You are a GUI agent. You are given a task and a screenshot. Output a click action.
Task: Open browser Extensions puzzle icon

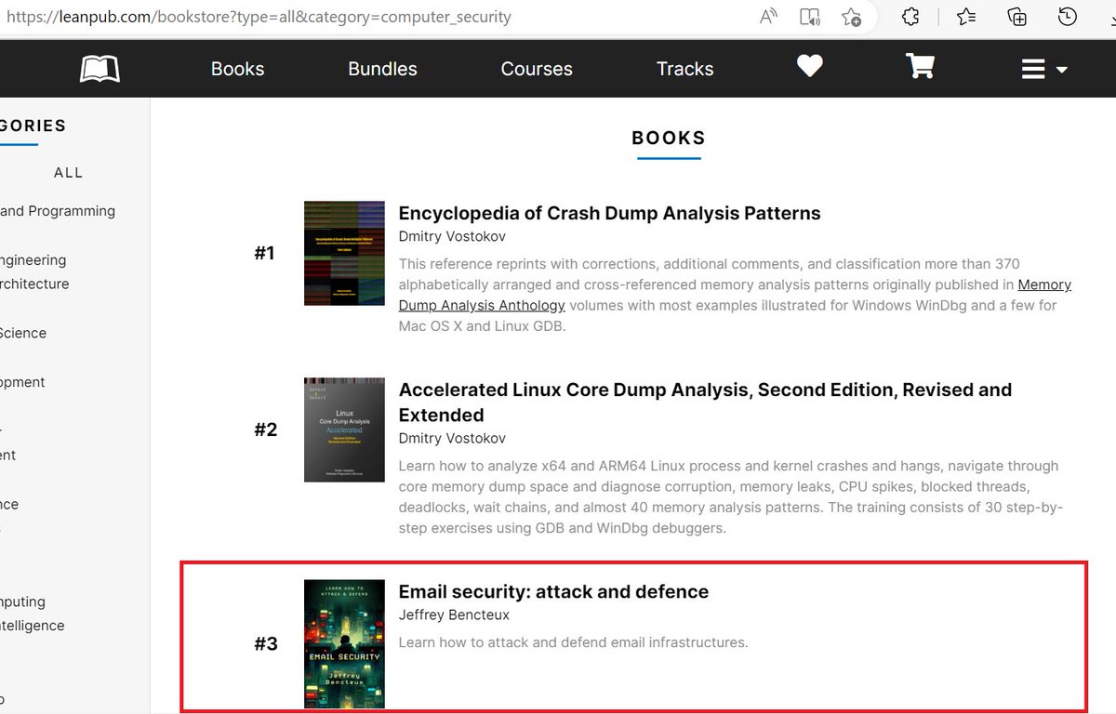pos(911,17)
